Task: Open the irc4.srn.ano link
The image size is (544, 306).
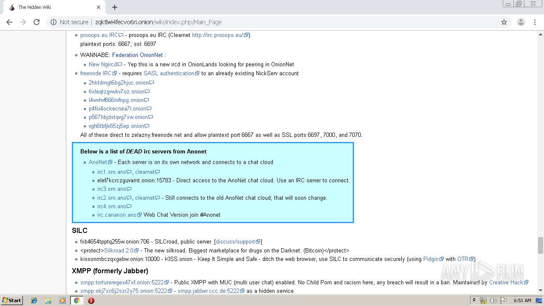Action: (x=114, y=206)
